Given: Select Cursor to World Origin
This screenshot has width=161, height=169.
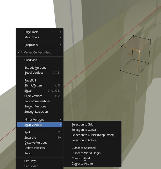Looking at the screenshot, I should pyautogui.click(x=92, y=153).
